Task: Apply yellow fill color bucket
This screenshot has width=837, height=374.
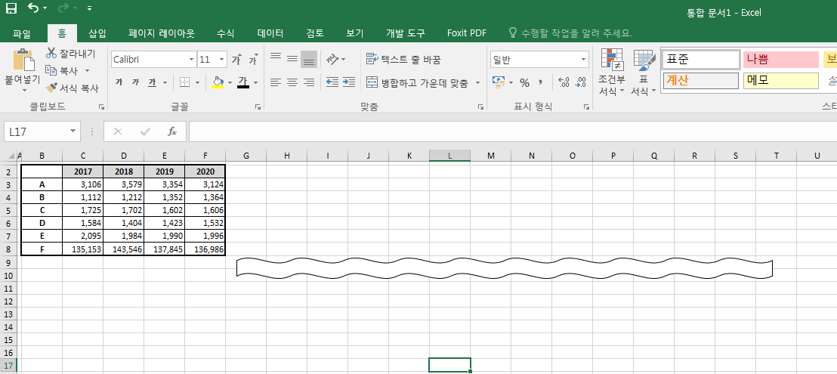Action: 218,82
